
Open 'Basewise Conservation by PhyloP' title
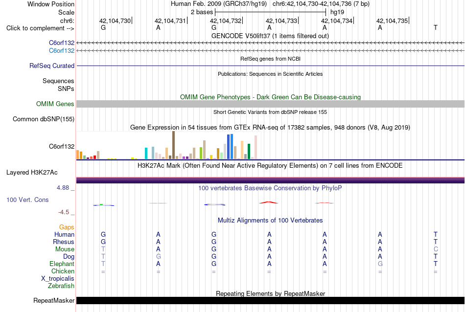pos(270,188)
